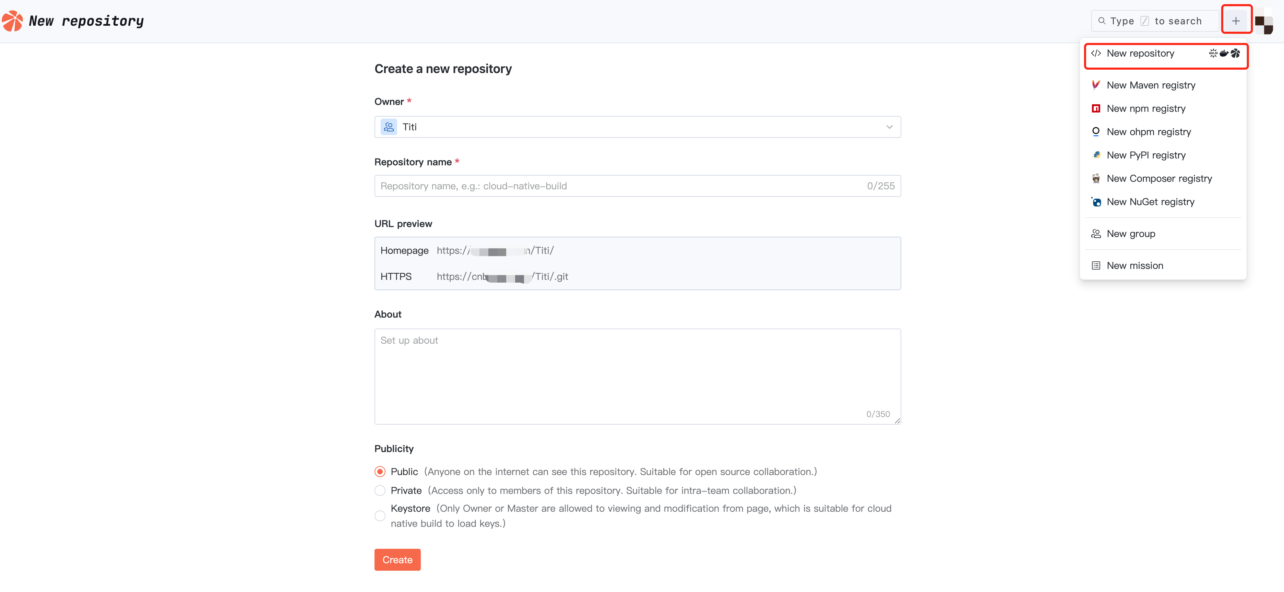
Task: Choose New group from the menu
Action: coord(1130,234)
